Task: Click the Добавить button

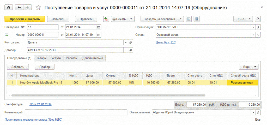Action: click(x=18, y=67)
